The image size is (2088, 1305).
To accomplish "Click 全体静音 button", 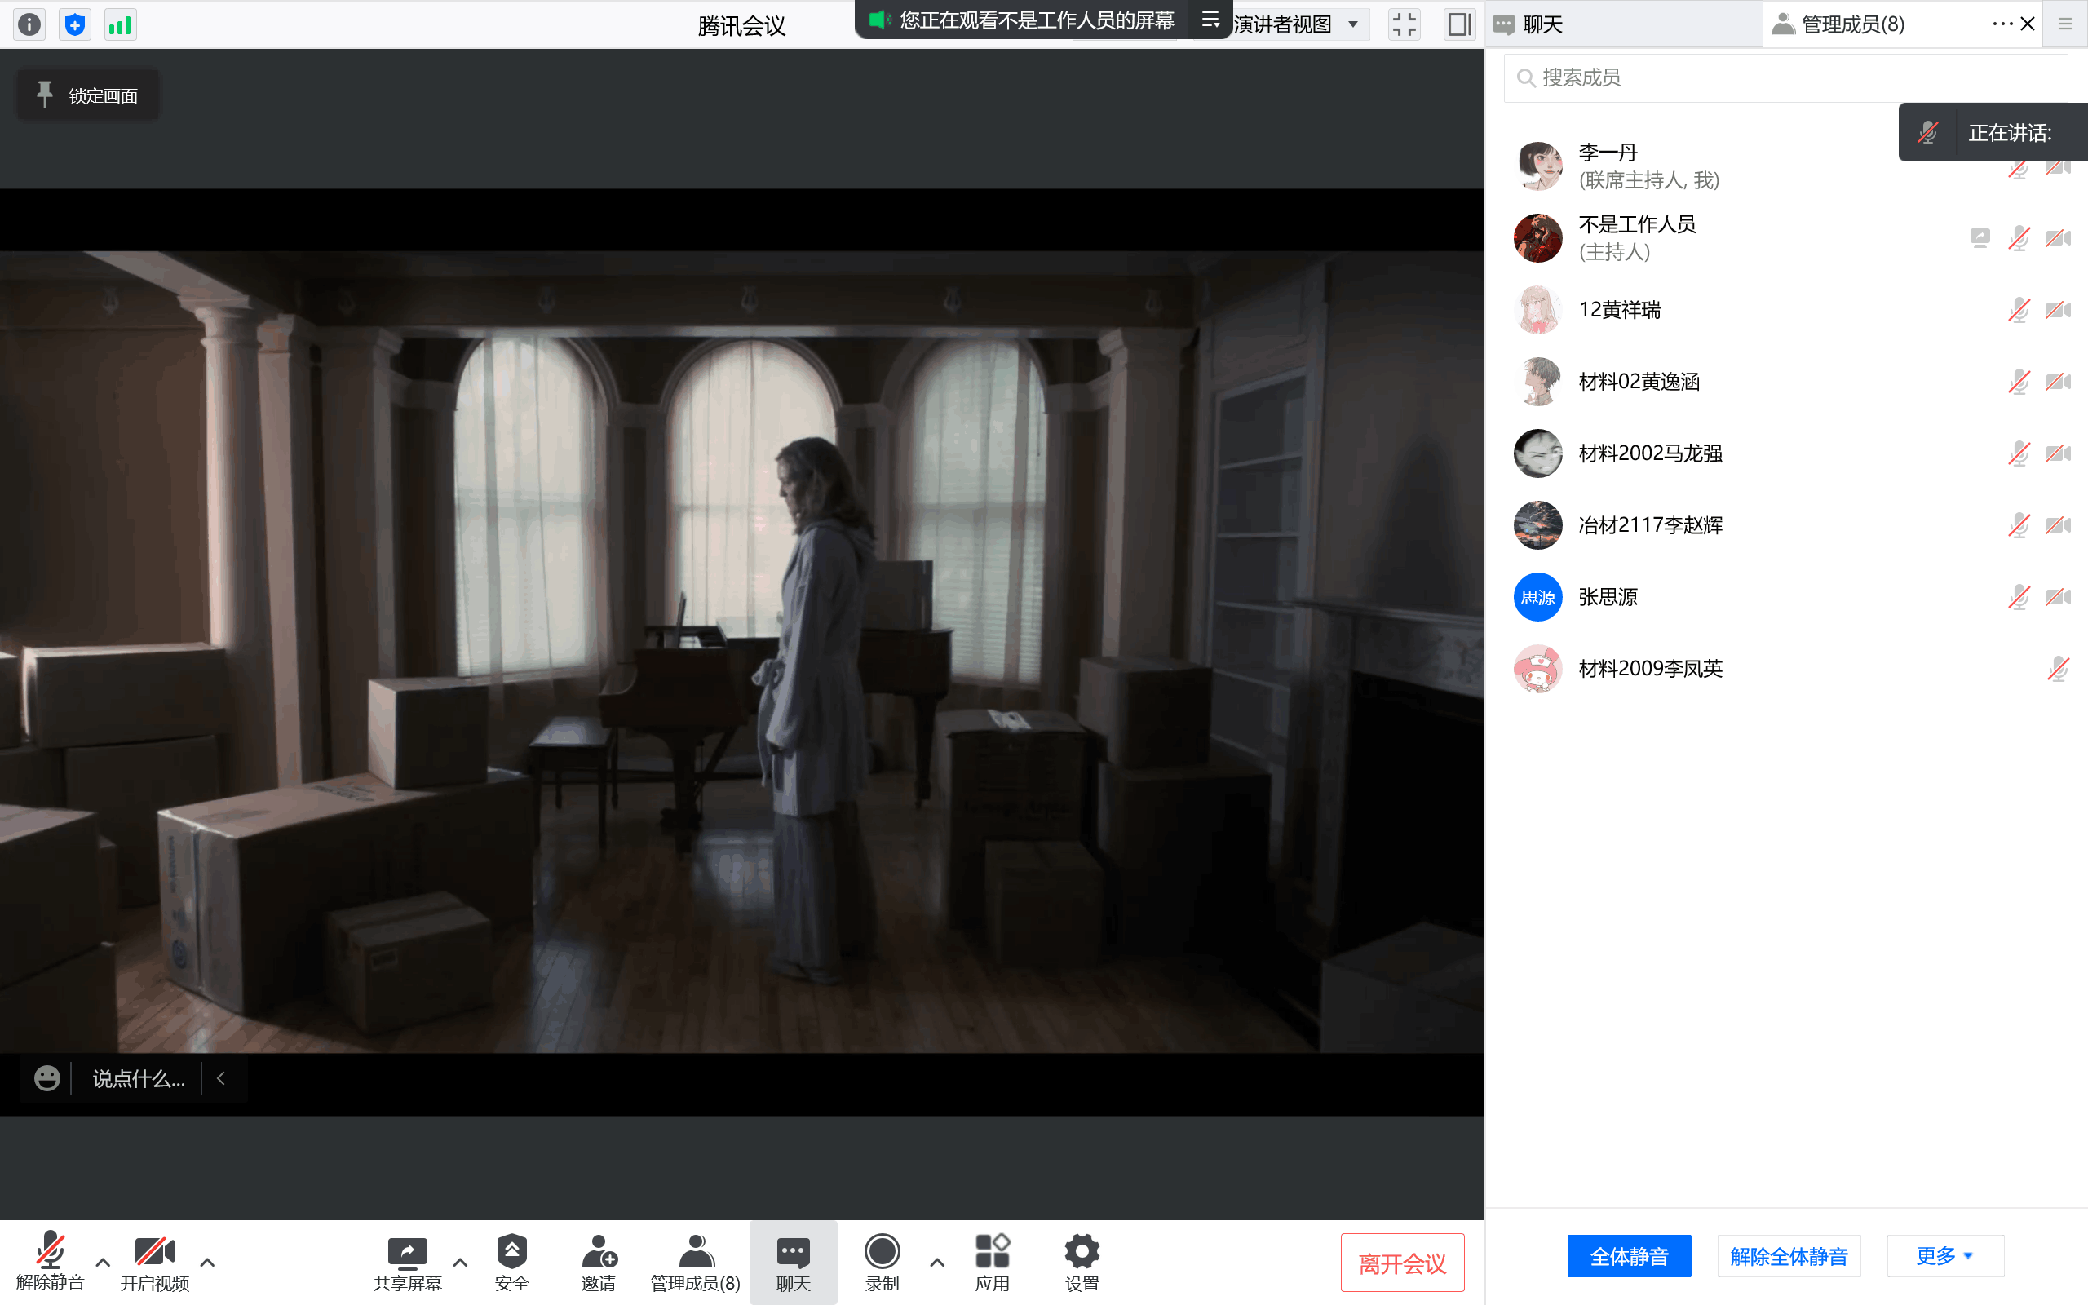I will pyautogui.click(x=1628, y=1256).
